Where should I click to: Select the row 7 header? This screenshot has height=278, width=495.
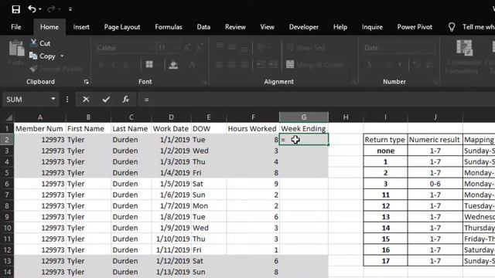(x=7, y=195)
